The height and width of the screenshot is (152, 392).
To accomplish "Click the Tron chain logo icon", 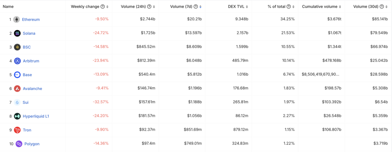I will pos(17,130).
